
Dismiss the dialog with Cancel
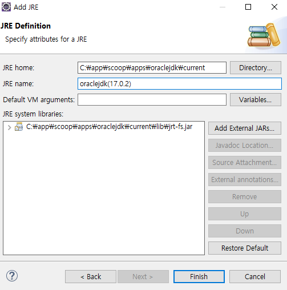click(255, 276)
